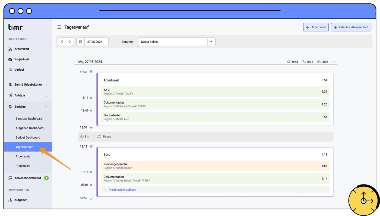Click the green badge showing 4
Screen dimensions: 380x216
tap(46, 178)
